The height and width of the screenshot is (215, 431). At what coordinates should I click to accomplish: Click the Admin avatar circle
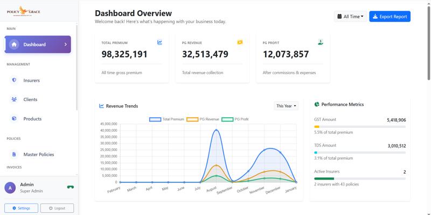pyautogui.click(x=10, y=188)
